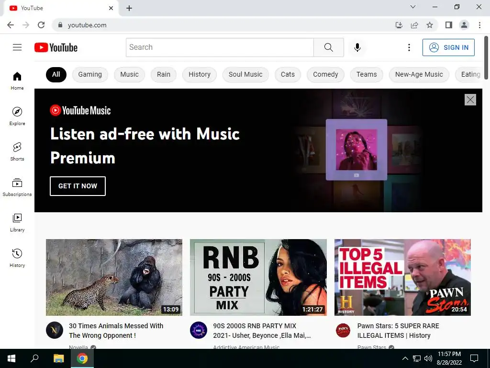This screenshot has height=368, width=490.
Task: Close the YouTube Music Premium banner
Action: (470, 100)
